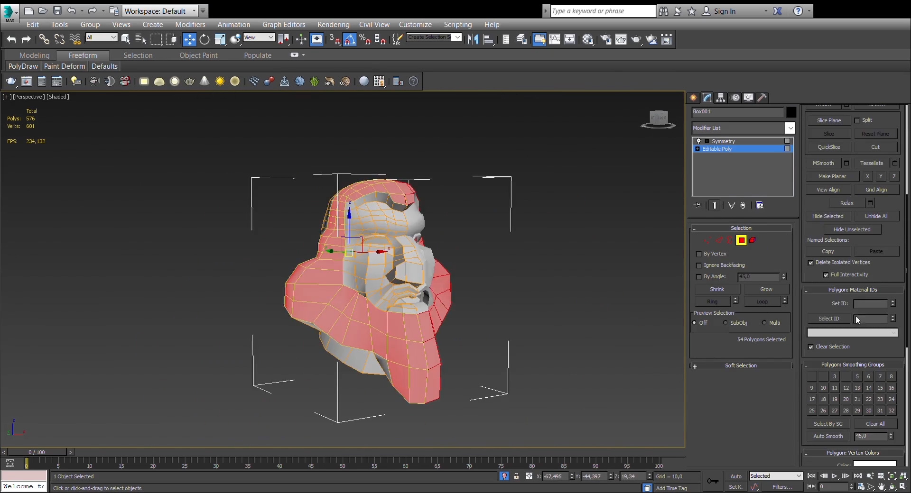Click the Undo arrow icon
This screenshot has width=911, height=493.
11,40
